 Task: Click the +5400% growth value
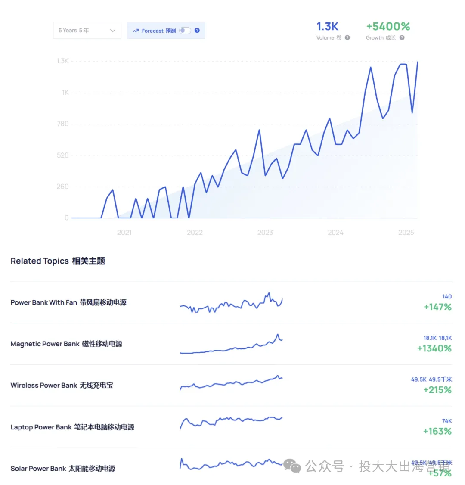click(x=388, y=27)
